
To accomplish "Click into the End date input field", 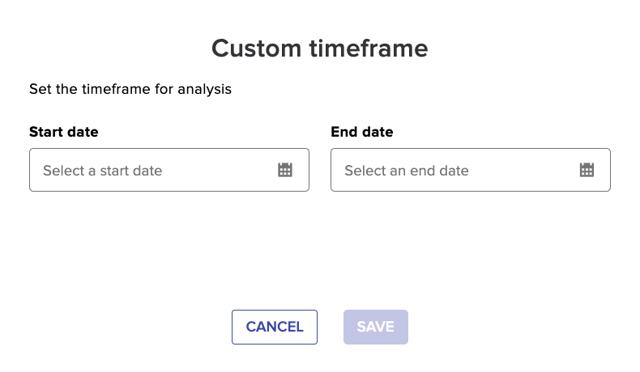I will (471, 170).
